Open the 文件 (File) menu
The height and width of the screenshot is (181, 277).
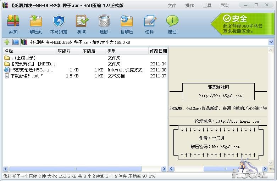[x=172, y=5]
